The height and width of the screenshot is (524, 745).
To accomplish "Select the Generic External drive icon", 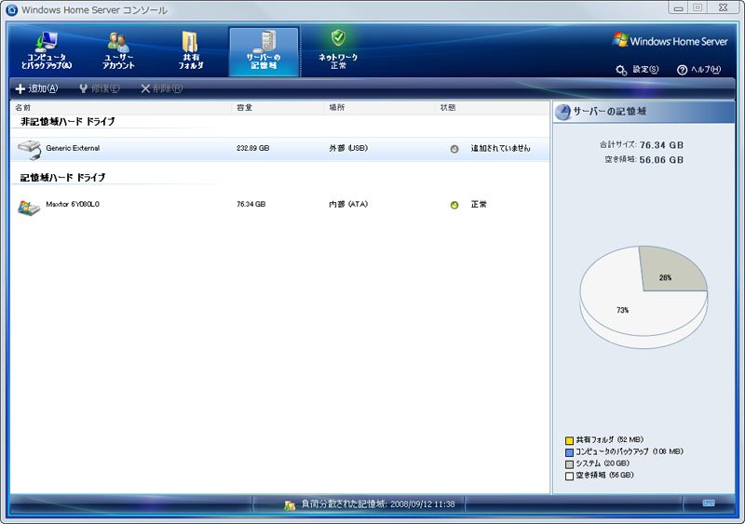I will click(30, 149).
